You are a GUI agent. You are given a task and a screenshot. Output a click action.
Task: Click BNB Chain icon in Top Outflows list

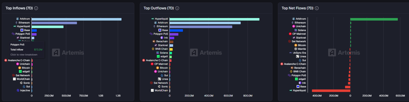coord(153,49)
